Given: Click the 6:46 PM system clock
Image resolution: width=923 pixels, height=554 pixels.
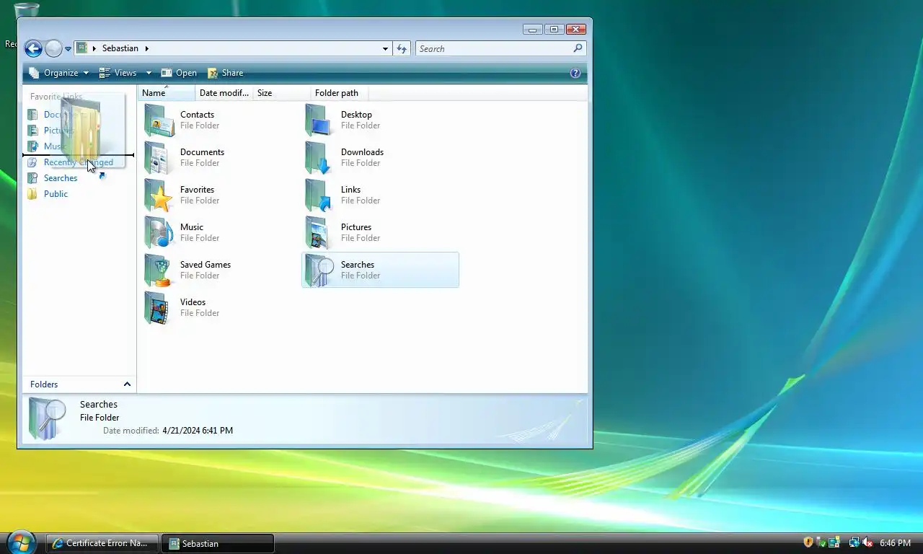Looking at the screenshot, I should [x=895, y=543].
